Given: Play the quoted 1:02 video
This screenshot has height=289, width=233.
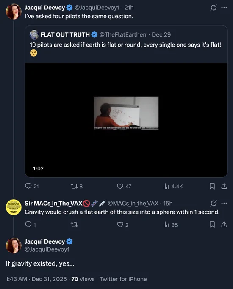Looking at the screenshot, I should click(126, 120).
